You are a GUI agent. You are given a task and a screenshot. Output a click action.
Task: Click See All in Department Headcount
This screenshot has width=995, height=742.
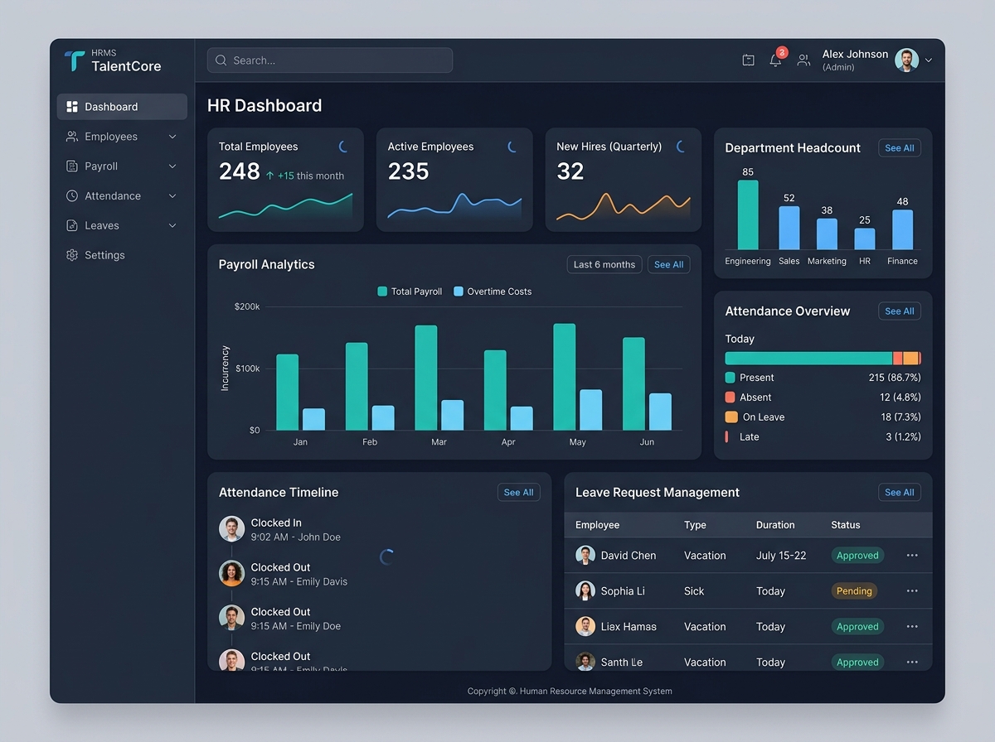click(899, 148)
